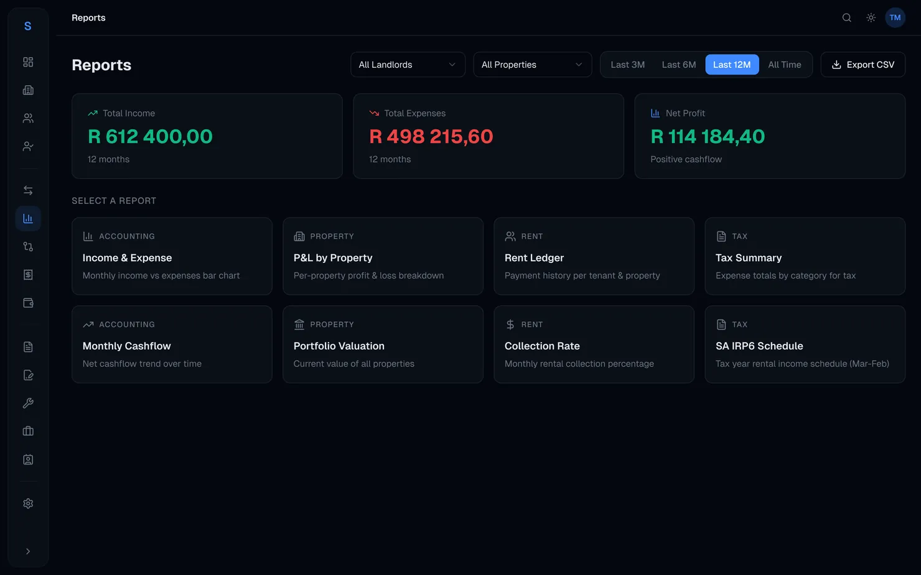Open the SA IRP6 Schedule report card
The width and height of the screenshot is (921, 575).
pos(805,344)
